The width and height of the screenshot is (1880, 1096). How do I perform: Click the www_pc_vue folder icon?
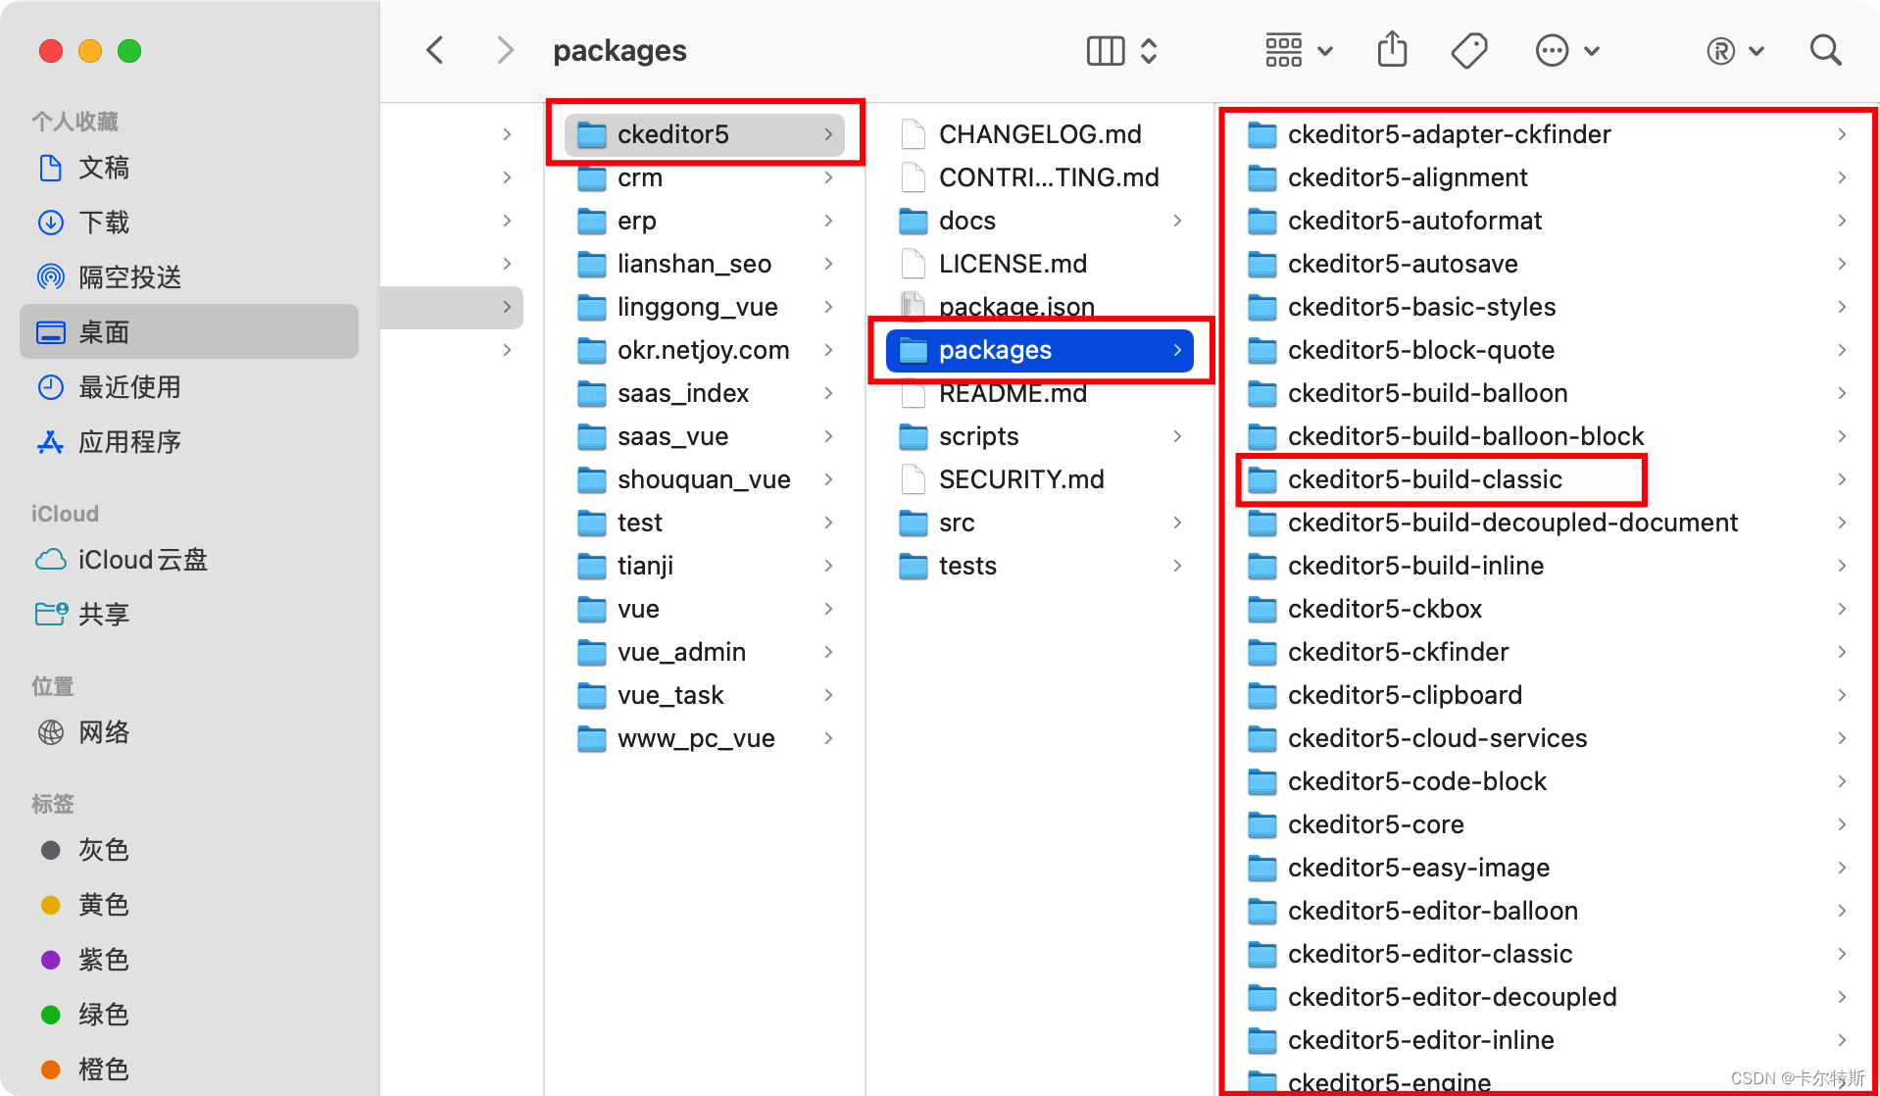[x=591, y=738]
